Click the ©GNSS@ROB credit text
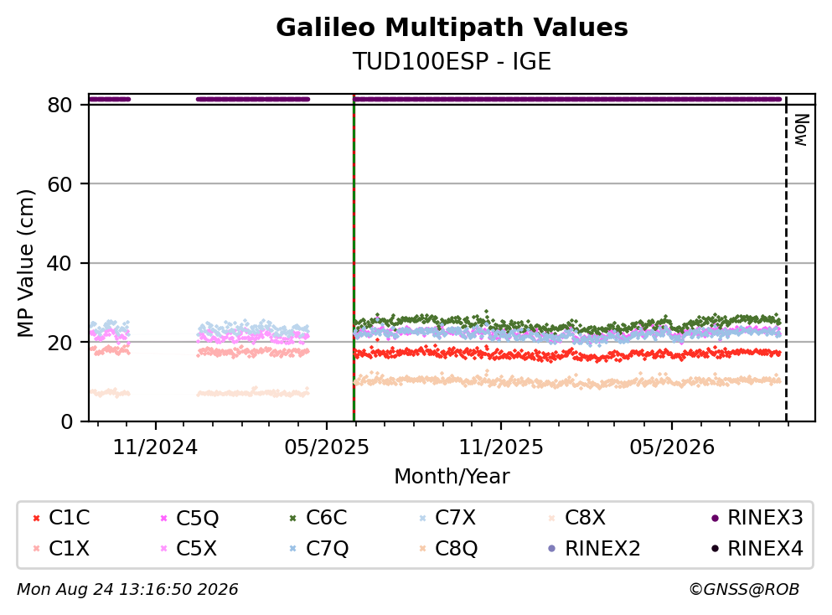 [744, 589]
